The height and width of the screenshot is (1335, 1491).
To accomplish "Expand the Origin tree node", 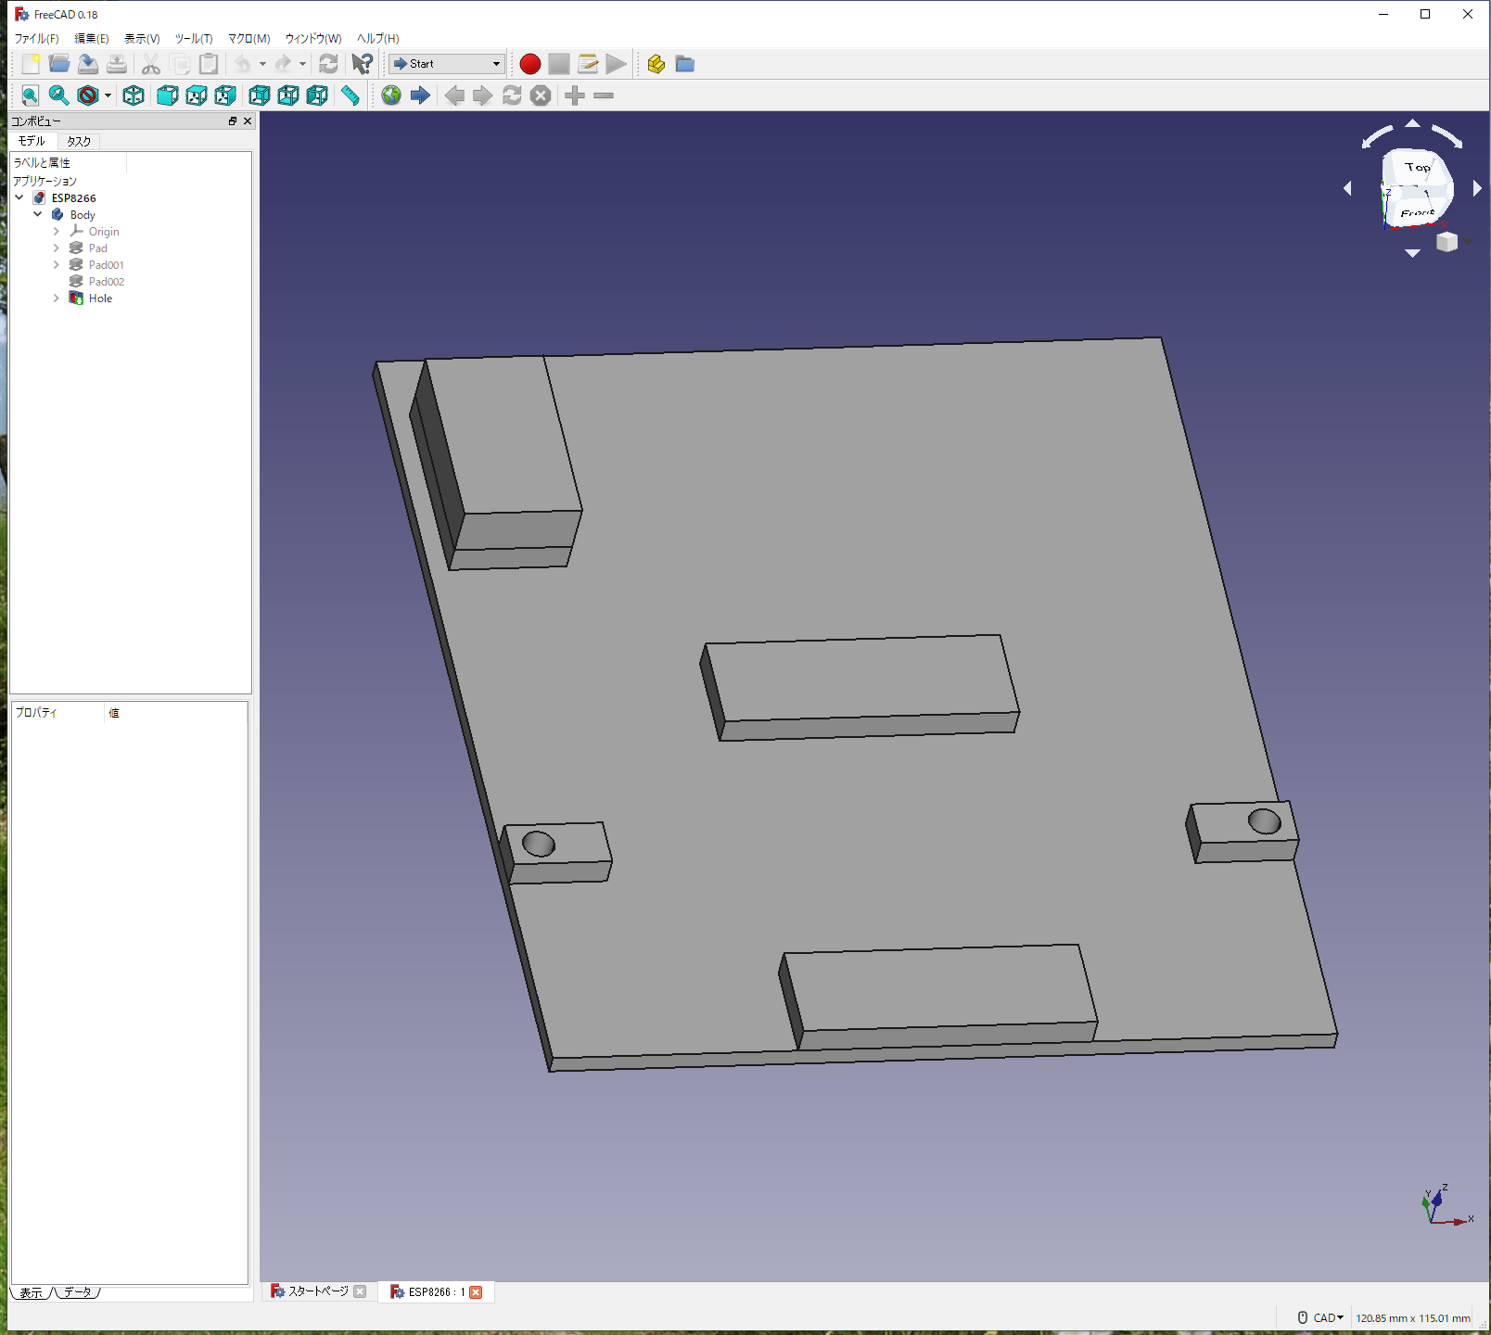I will tap(57, 231).
